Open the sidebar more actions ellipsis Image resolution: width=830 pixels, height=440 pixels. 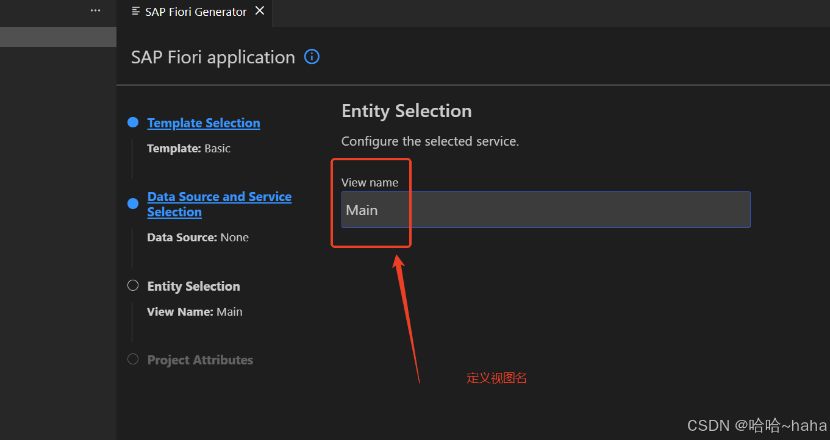click(95, 10)
